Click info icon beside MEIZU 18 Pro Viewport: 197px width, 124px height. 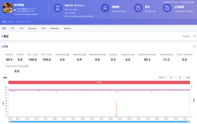click(x=83, y=6)
